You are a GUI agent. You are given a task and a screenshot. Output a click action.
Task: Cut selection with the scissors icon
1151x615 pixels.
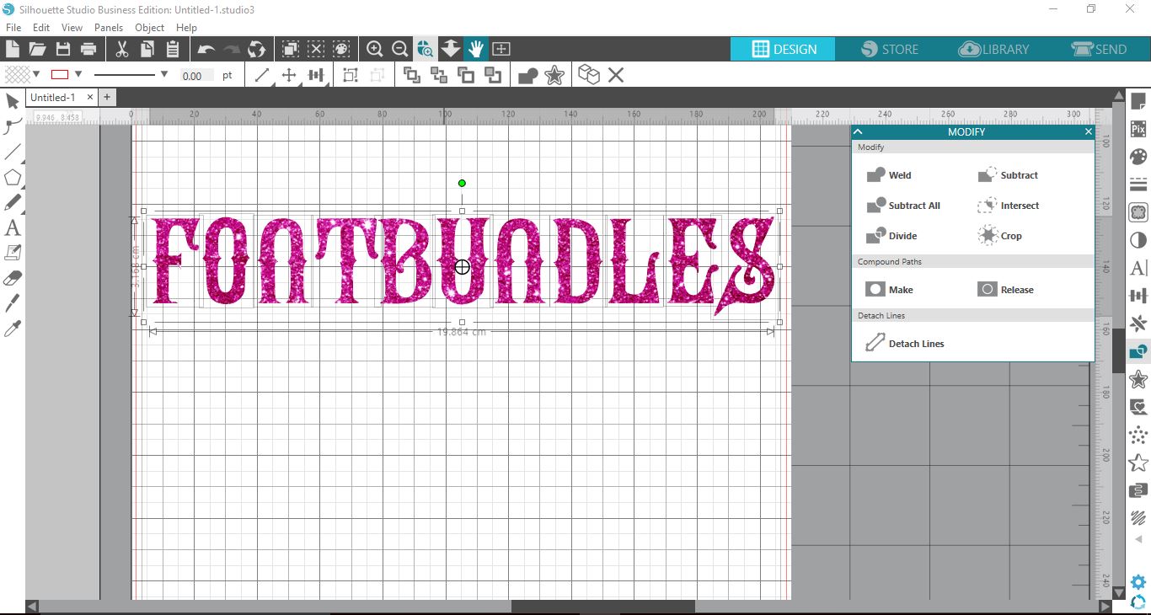coord(122,49)
